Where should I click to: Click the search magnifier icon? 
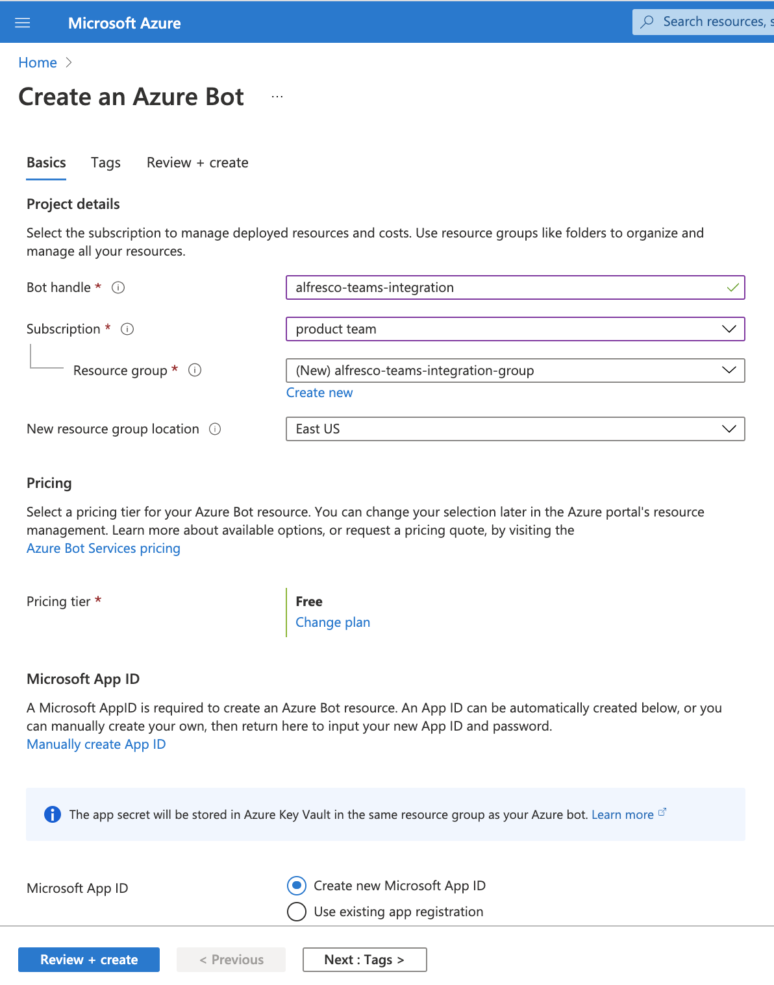(647, 22)
